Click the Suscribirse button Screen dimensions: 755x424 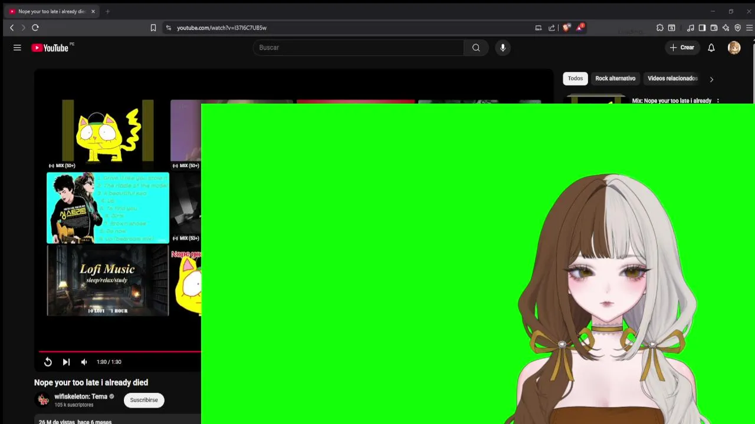tap(144, 400)
